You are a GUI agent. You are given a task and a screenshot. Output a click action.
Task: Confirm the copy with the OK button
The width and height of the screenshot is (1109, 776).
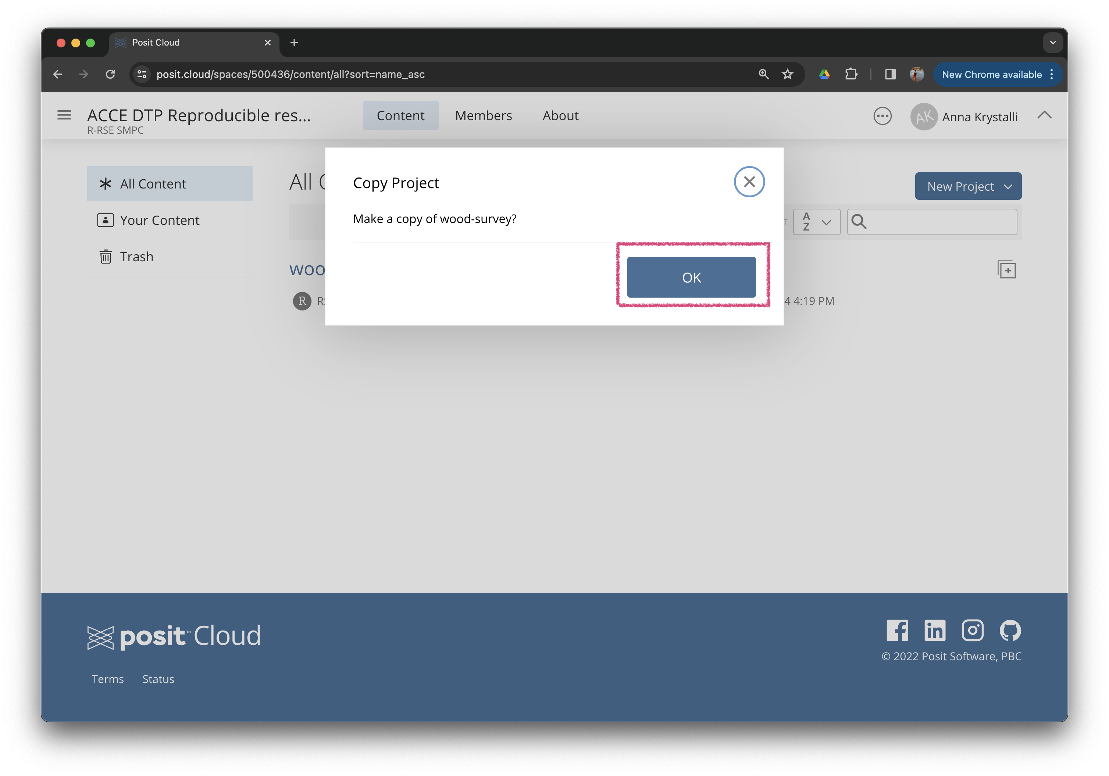click(691, 277)
